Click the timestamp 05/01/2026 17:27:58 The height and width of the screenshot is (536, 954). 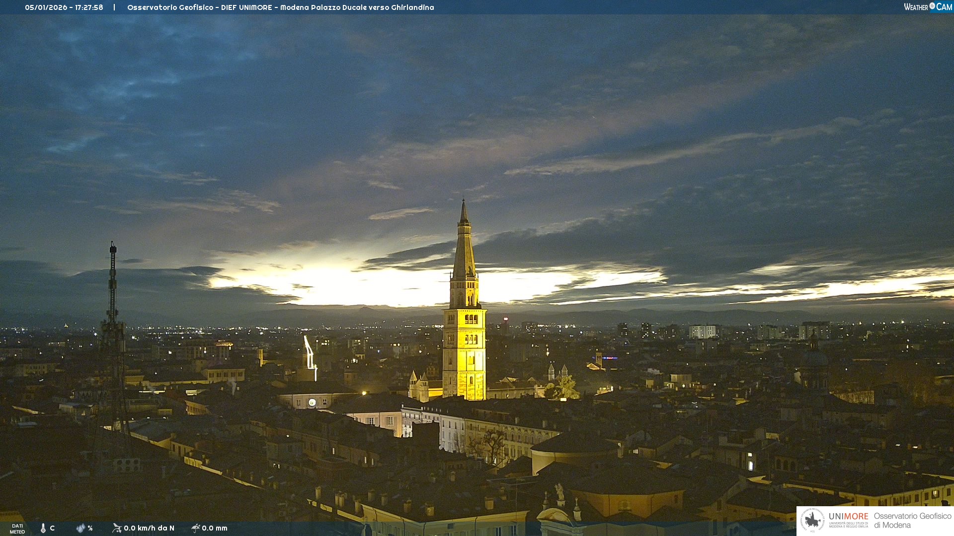pos(64,7)
